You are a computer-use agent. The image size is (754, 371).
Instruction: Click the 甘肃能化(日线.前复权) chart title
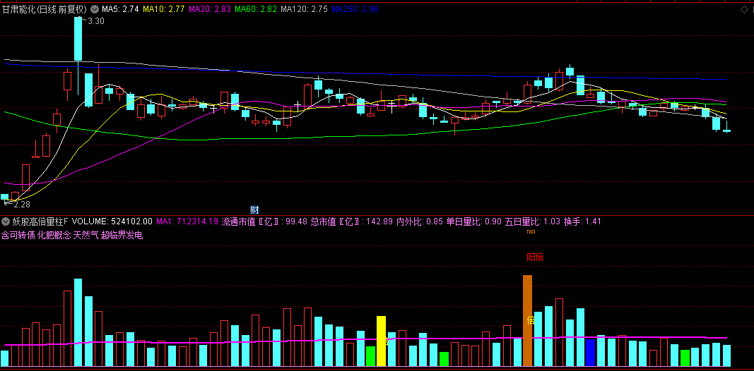45,8
